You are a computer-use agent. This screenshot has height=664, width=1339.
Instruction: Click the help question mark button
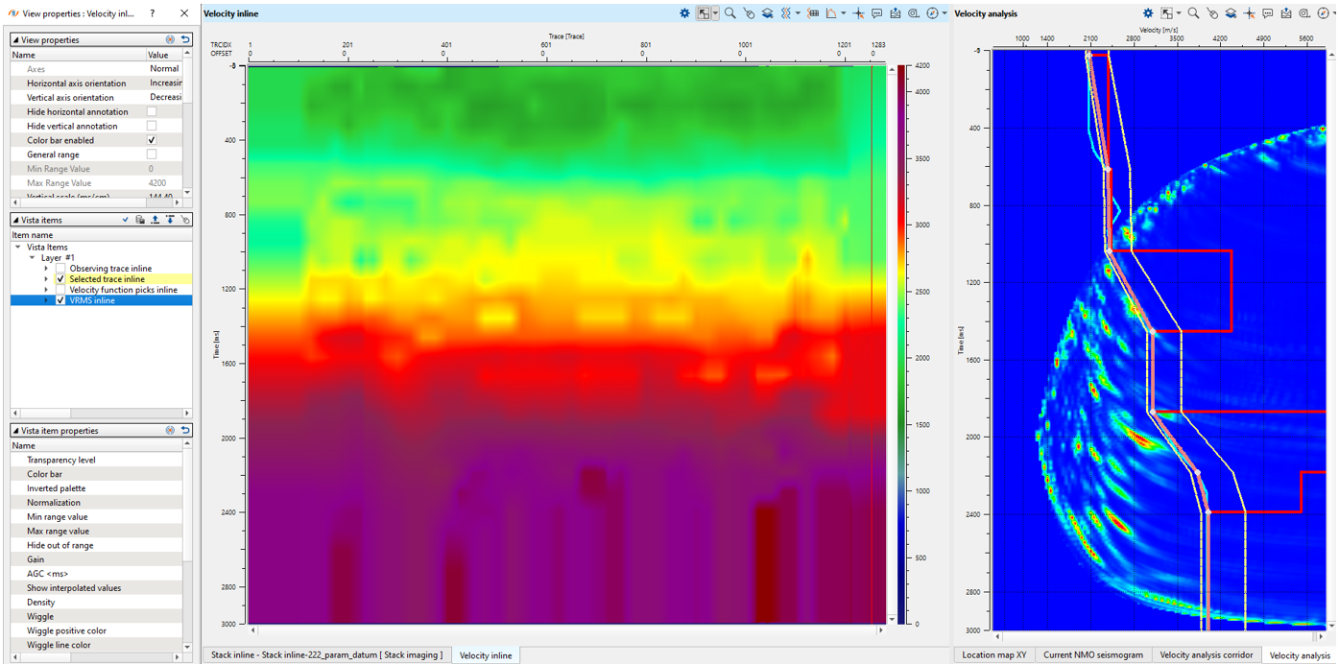[x=153, y=13]
